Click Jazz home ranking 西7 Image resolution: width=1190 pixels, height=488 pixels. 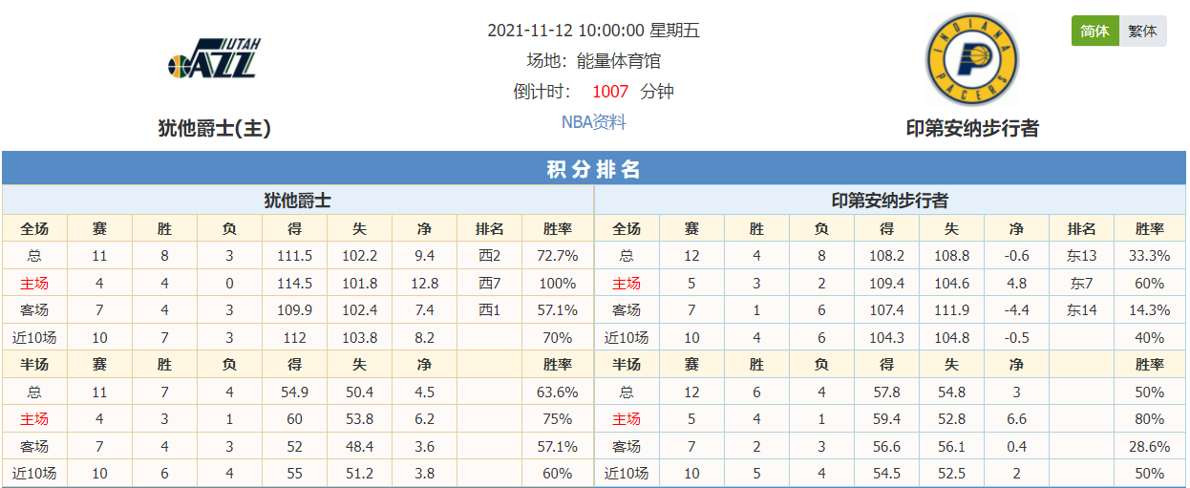coord(490,284)
